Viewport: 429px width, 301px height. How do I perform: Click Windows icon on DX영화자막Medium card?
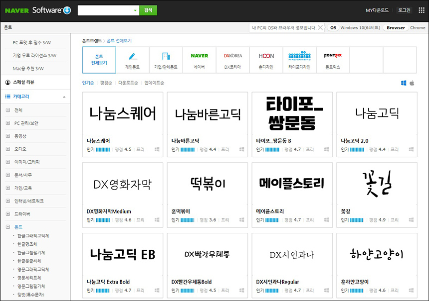pos(157,220)
